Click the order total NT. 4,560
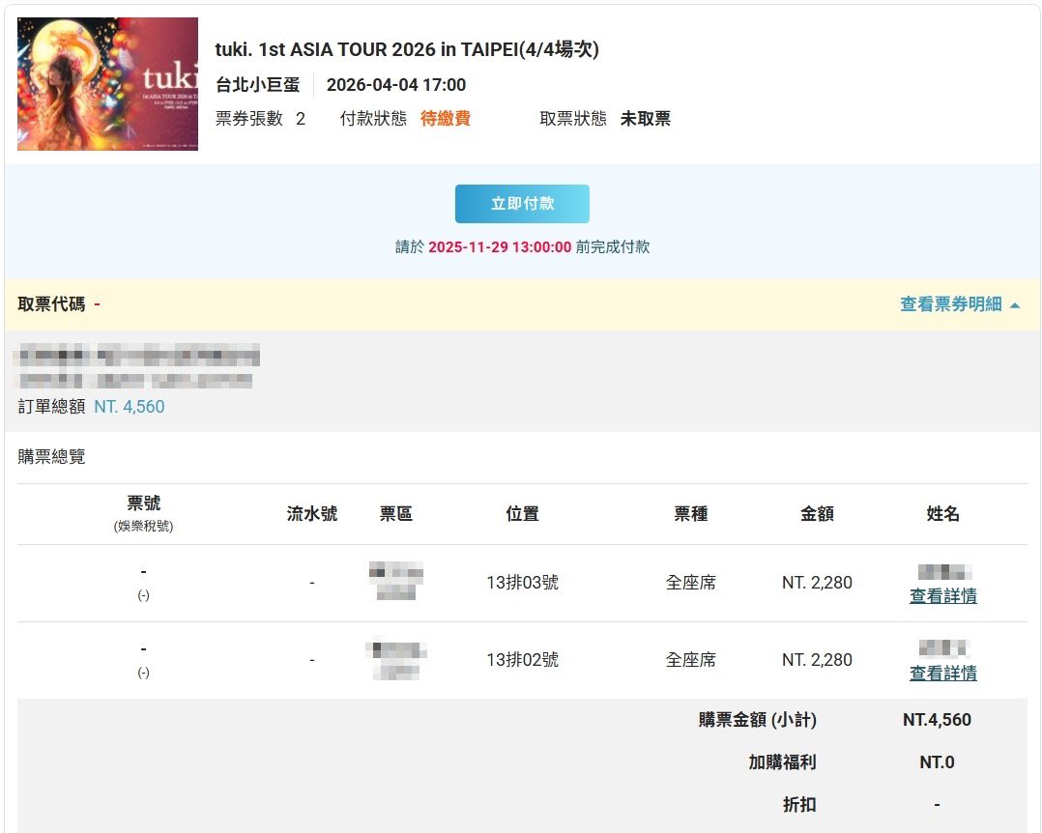This screenshot has width=1042, height=833. [129, 407]
